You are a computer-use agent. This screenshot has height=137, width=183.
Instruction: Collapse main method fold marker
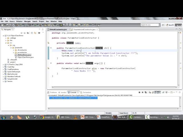[x=51, y=63]
